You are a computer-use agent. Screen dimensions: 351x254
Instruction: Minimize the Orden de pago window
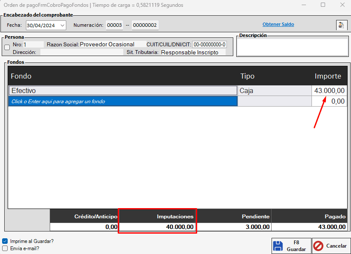pyautogui.click(x=303, y=5)
